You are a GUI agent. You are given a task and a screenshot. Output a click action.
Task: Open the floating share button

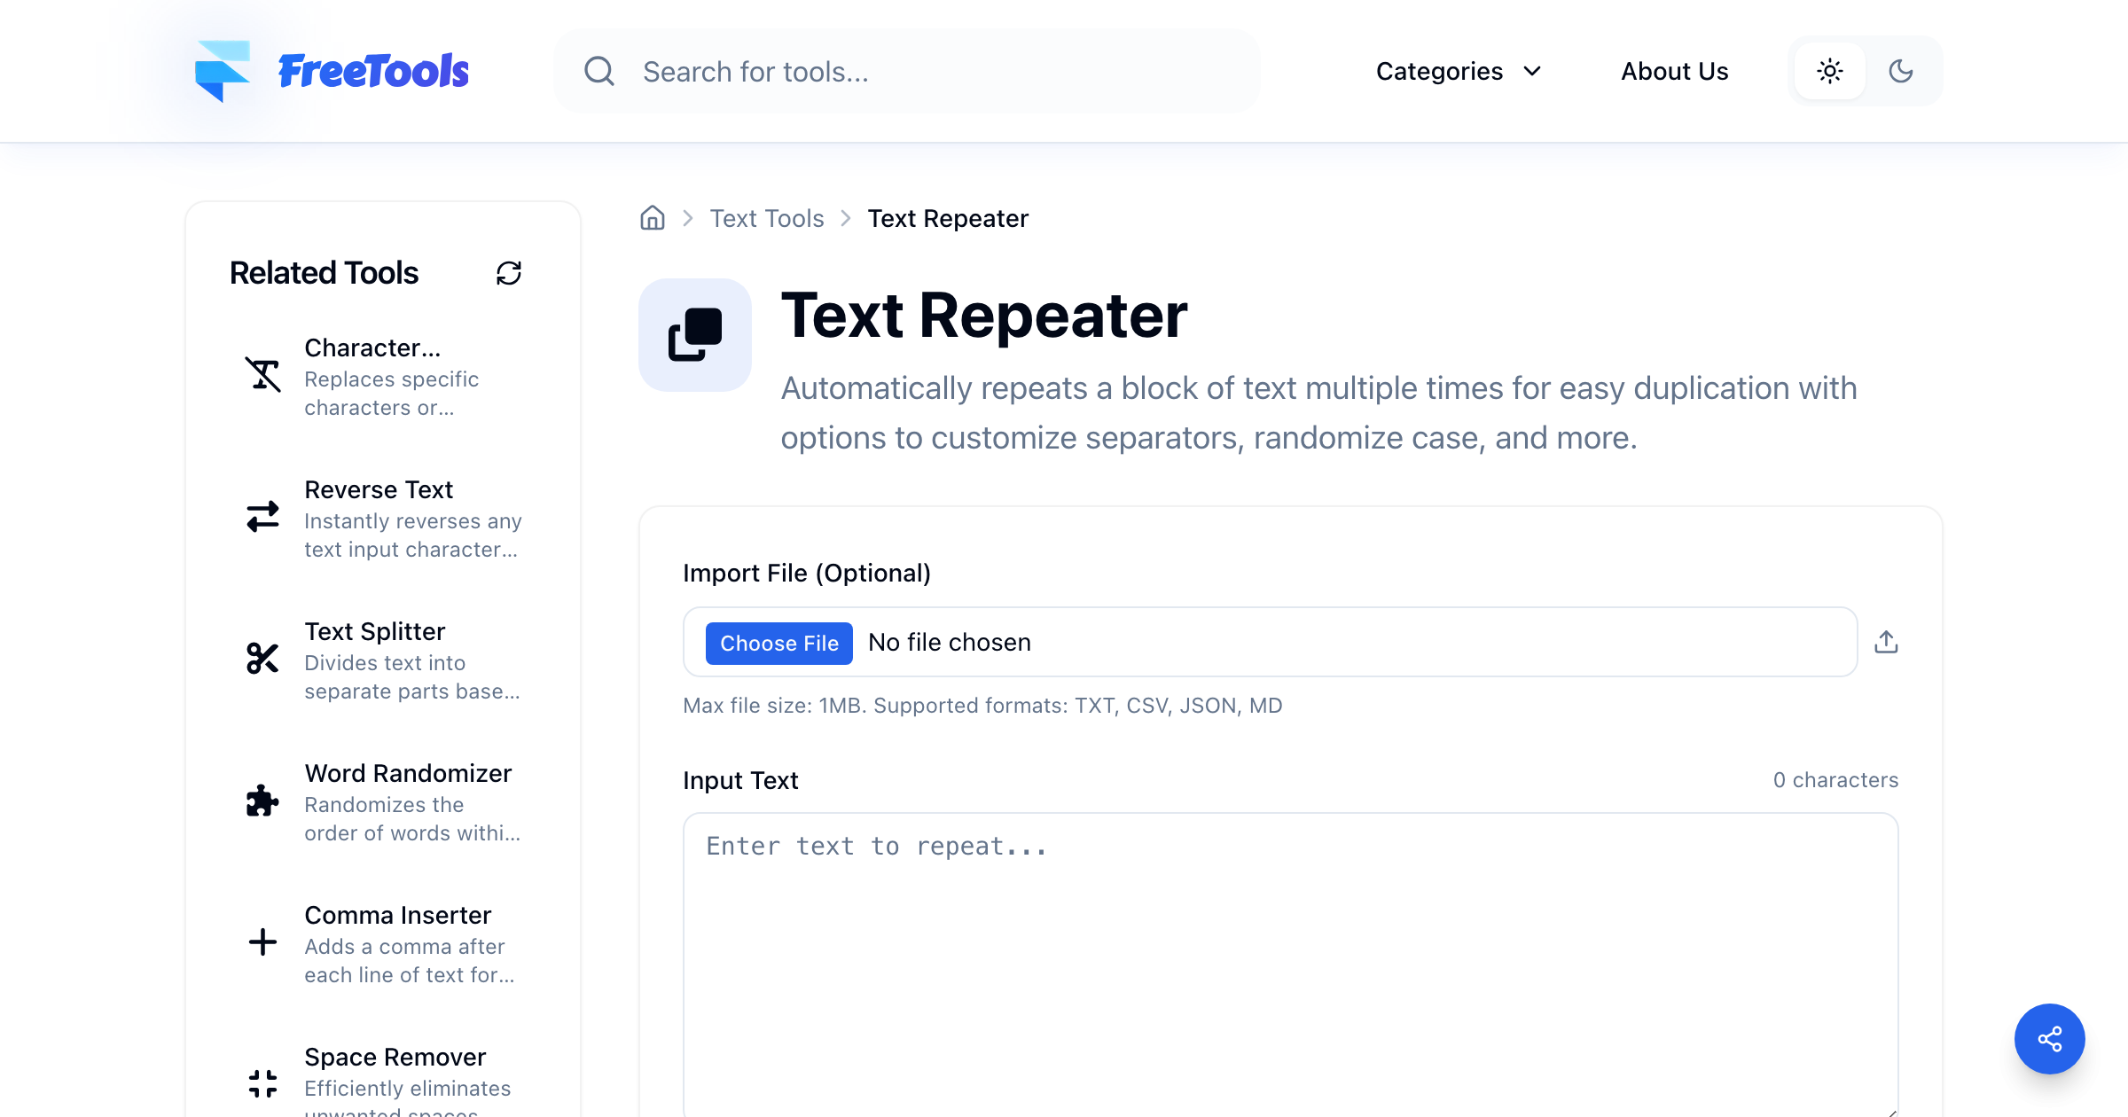click(x=2050, y=1039)
